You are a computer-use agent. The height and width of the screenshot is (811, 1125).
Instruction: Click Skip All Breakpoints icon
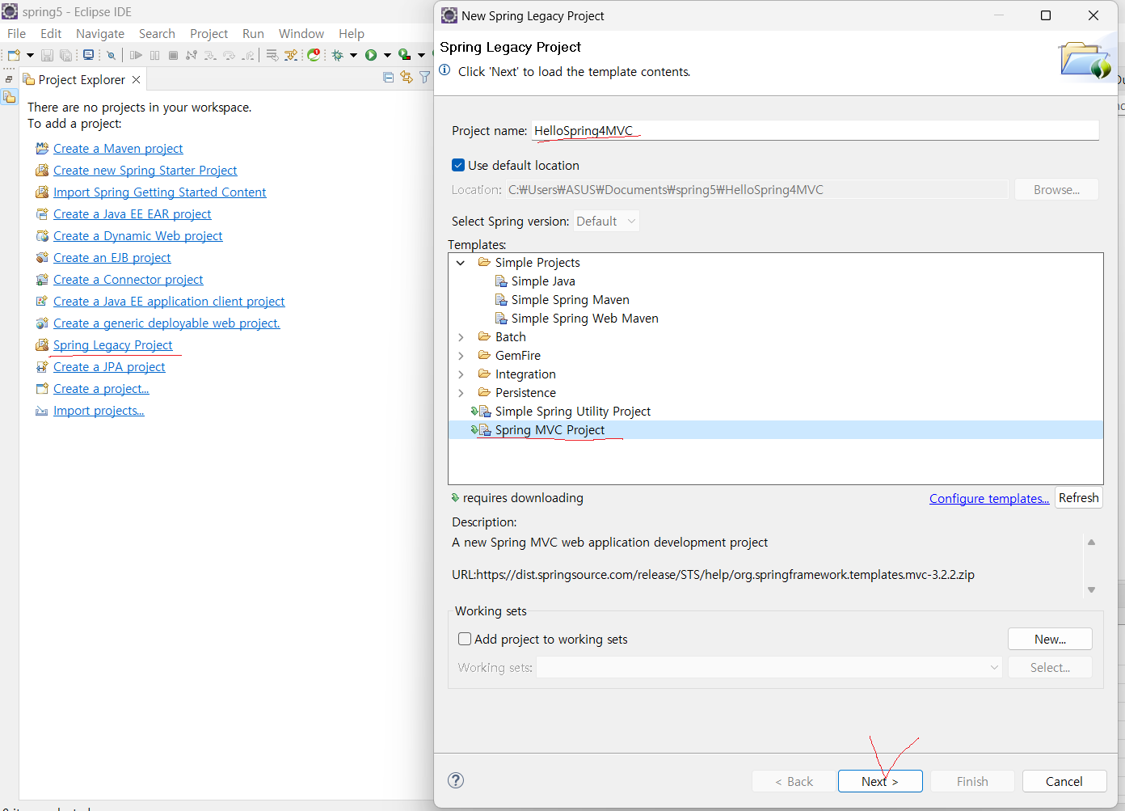(x=111, y=55)
